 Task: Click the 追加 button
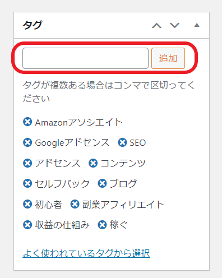pyautogui.click(x=168, y=58)
